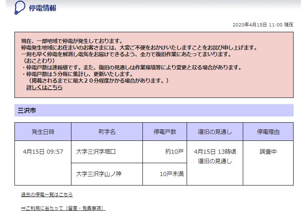Select the 大字三沢字山ノ神 area cell
Screen dimensions: 301x214
point(107,174)
